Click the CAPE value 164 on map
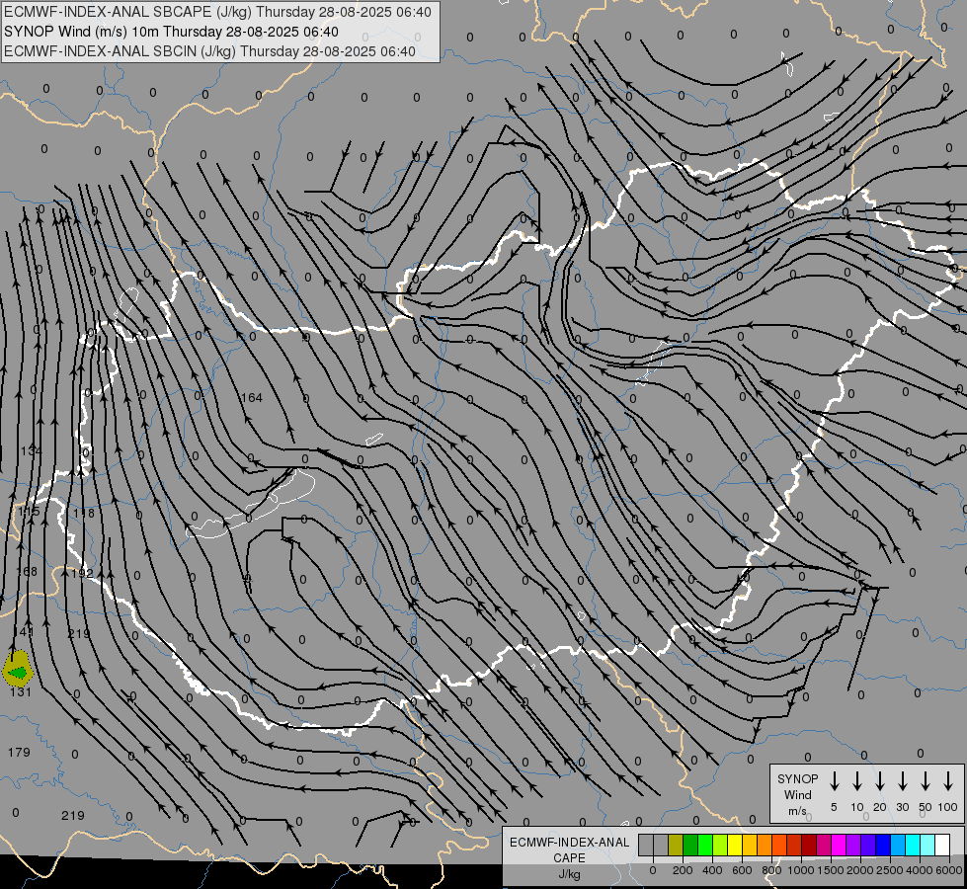Image resolution: width=967 pixels, height=889 pixels. pyautogui.click(x=252, y=398)
